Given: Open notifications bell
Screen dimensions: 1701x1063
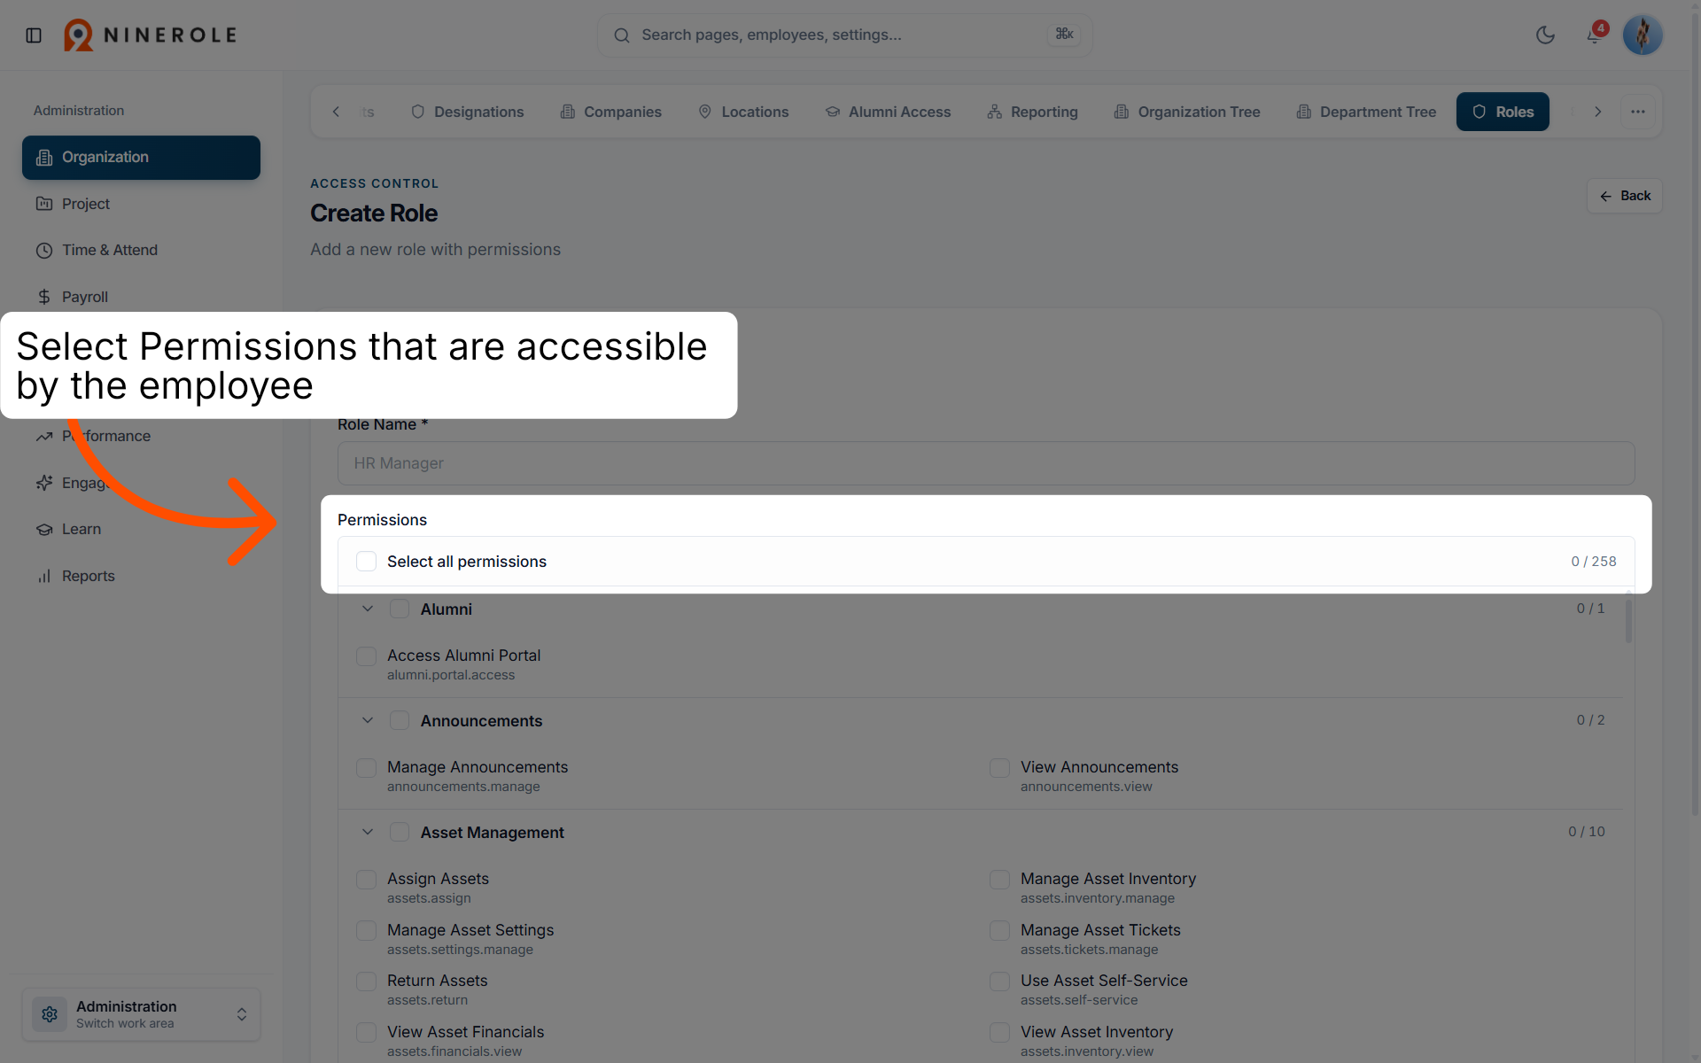Looking at the screenshot, I should (1594, 35).
